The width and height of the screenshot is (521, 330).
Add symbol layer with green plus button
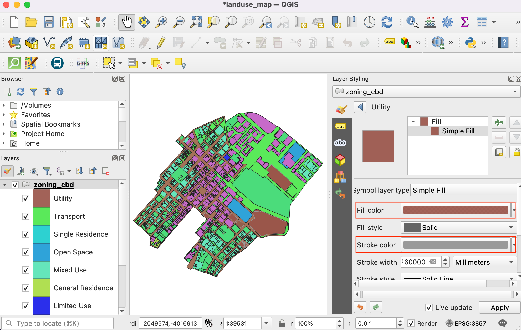click(499, 123)
